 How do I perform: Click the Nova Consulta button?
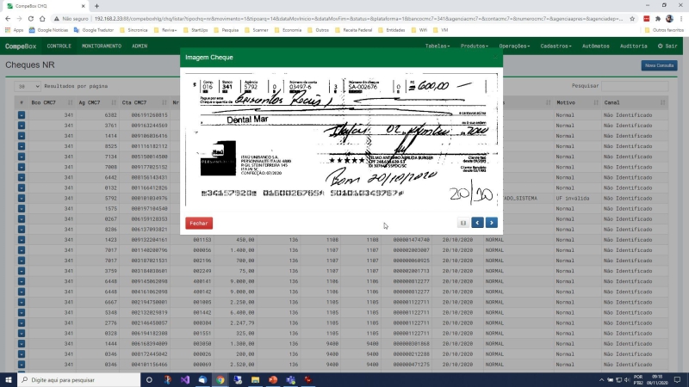(659, 65)
